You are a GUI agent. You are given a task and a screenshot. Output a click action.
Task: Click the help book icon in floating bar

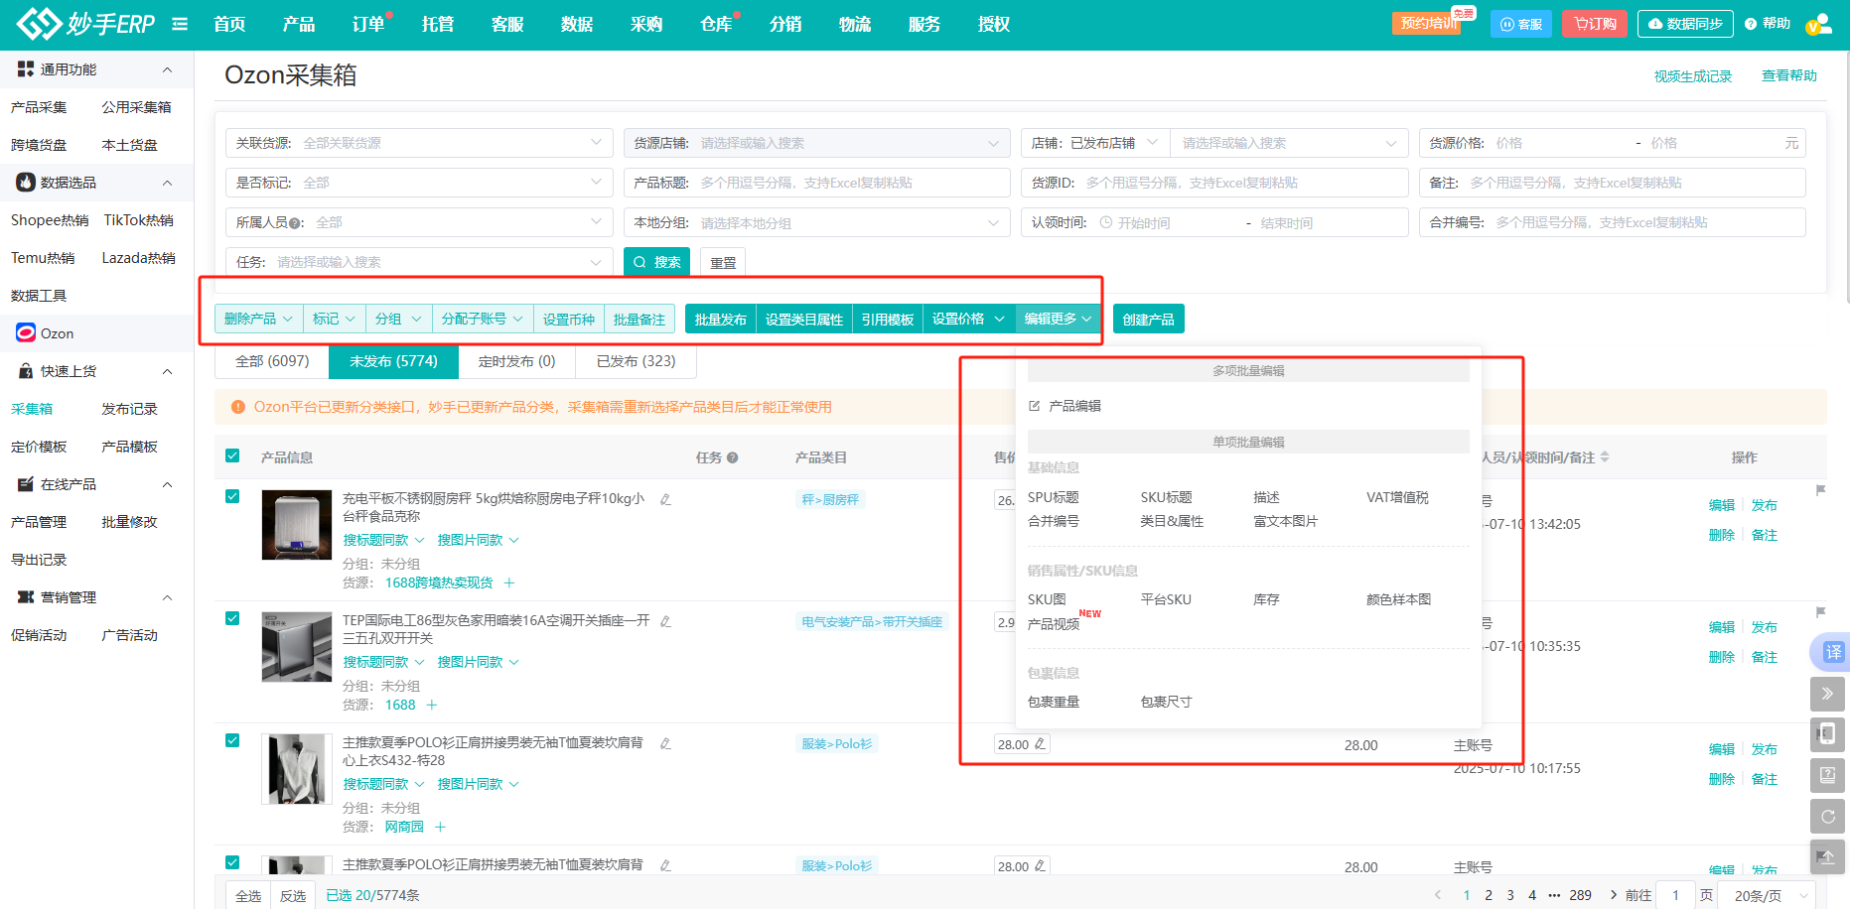tap(1827, 775)
